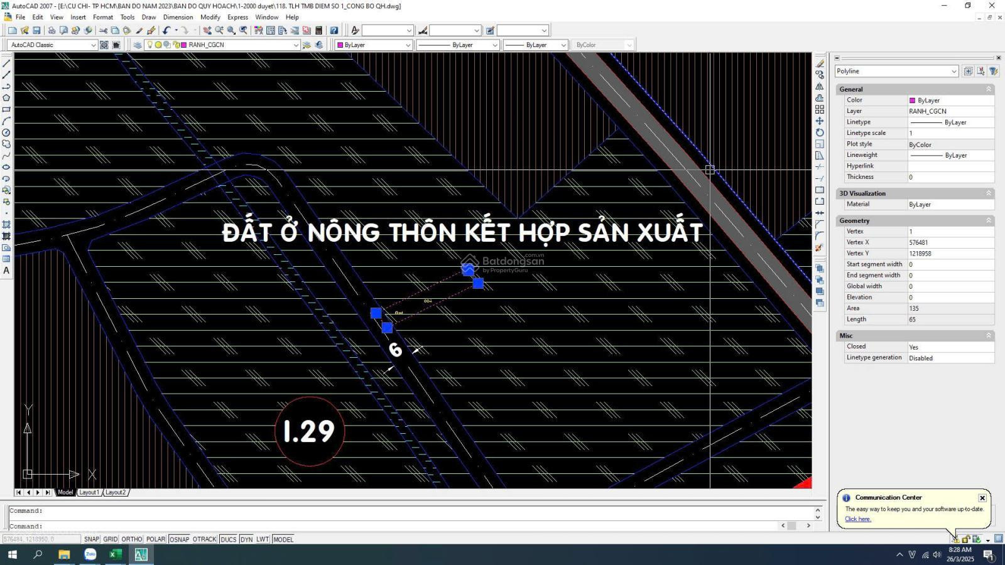Switch to the Layout1 tab

coord(89,493)
